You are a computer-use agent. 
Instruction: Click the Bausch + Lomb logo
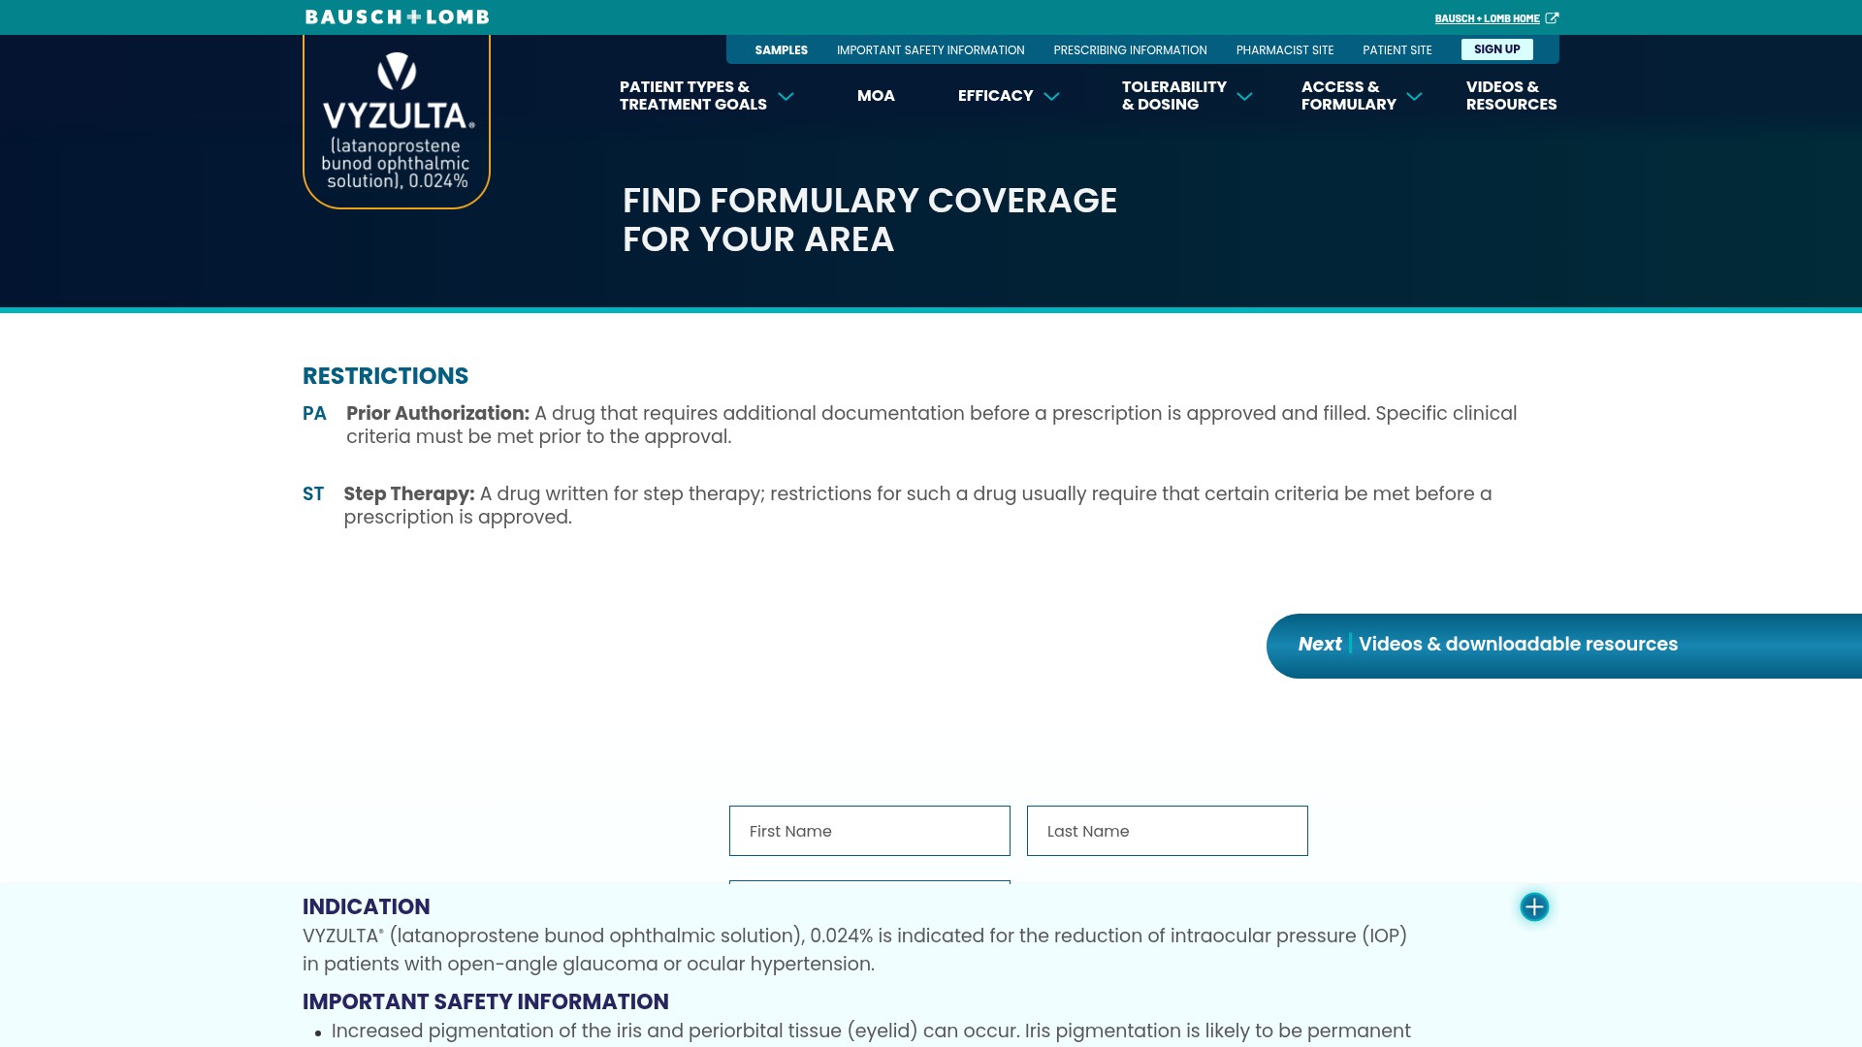[397, 17]
